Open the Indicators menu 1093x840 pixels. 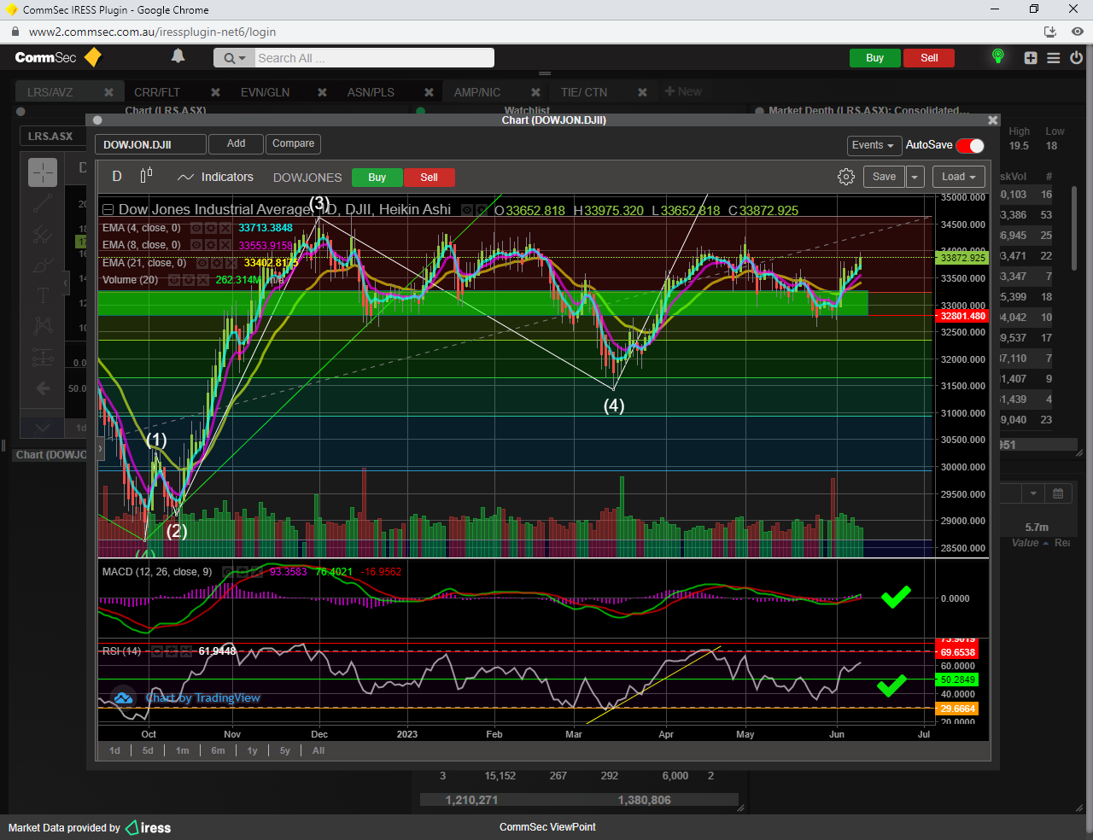click(x=215, y=177)
